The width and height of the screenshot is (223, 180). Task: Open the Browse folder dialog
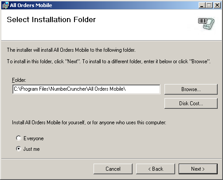(191, 89)
